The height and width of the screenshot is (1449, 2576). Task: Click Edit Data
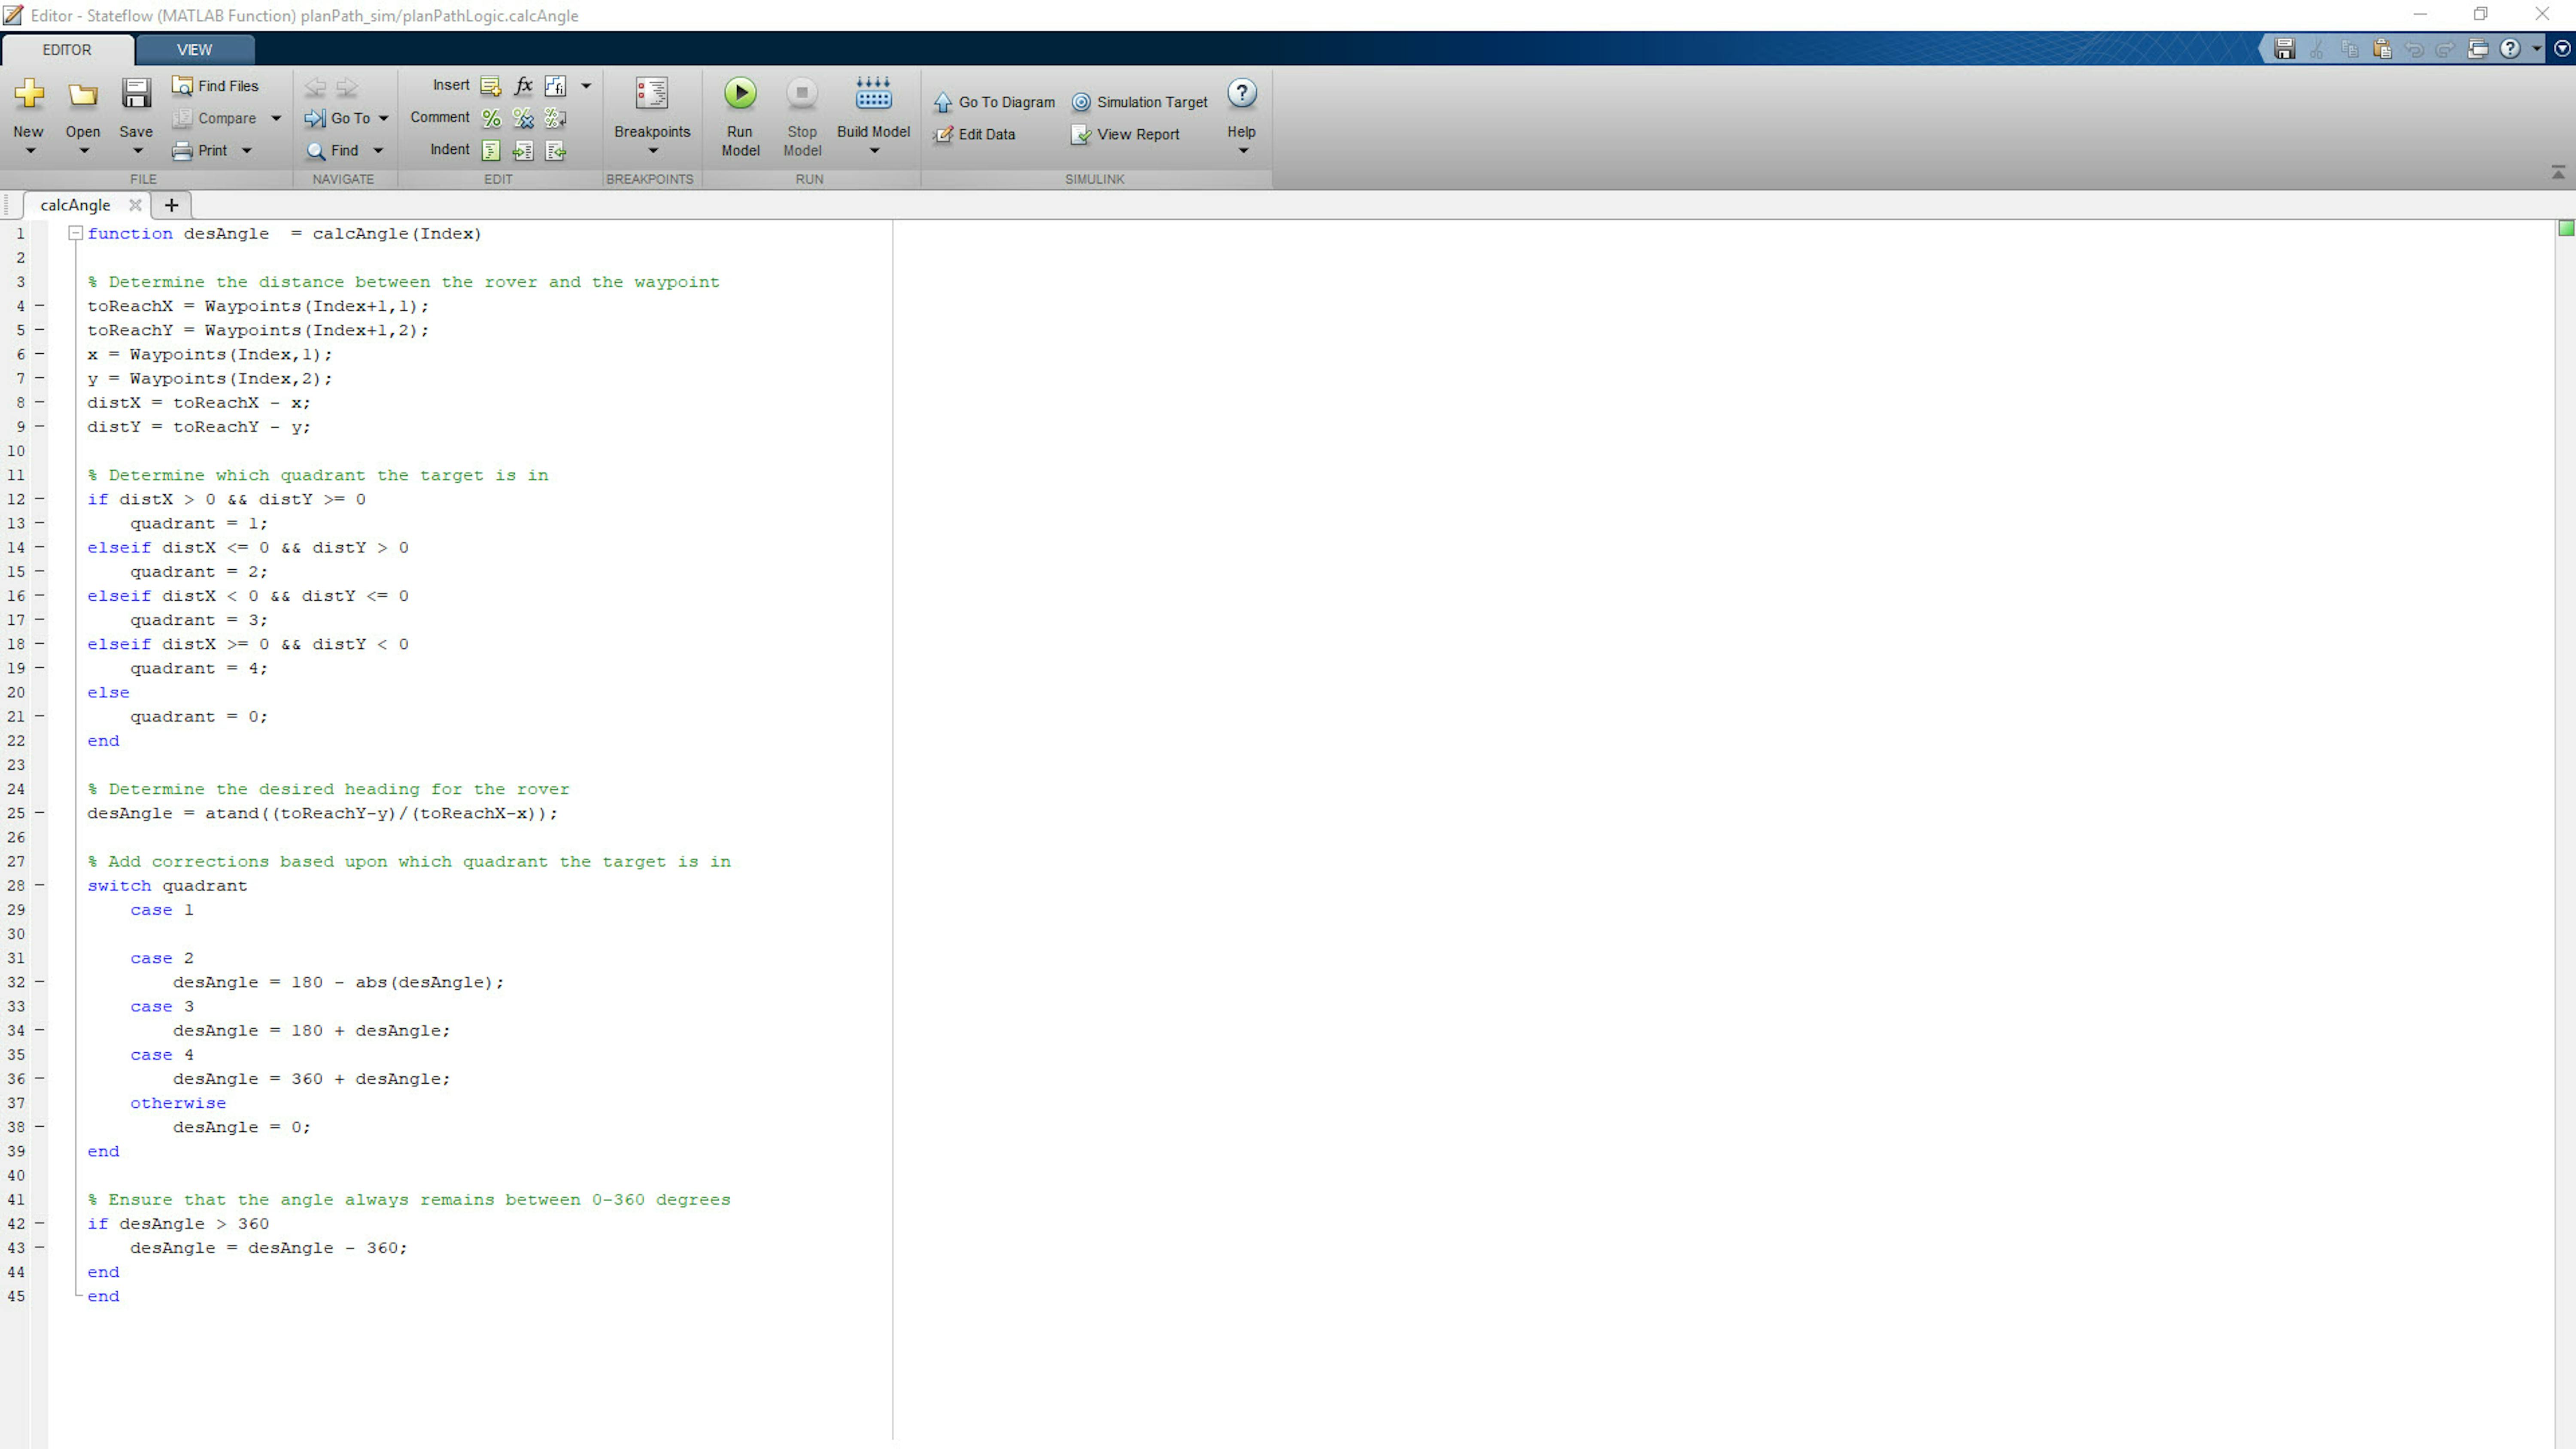pos(975,134)
